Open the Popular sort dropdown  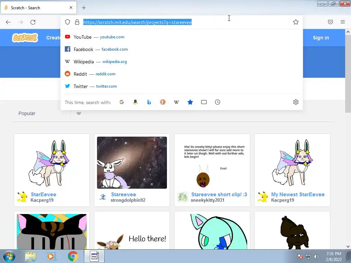tap(49, 113)
